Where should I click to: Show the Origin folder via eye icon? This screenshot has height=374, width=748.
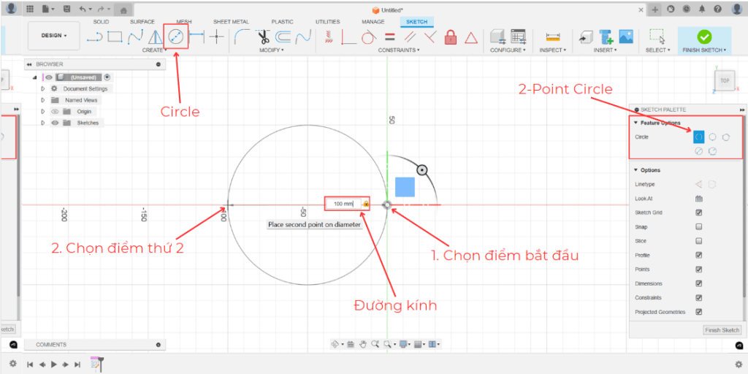click(54, 112)
